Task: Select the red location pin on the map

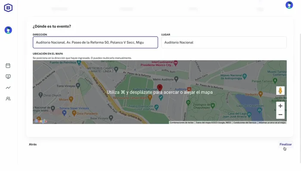Action: pyautogui.click(x=160, y=88)
